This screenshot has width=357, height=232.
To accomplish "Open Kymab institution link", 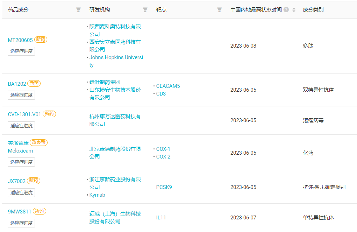I will coord(97,195).
